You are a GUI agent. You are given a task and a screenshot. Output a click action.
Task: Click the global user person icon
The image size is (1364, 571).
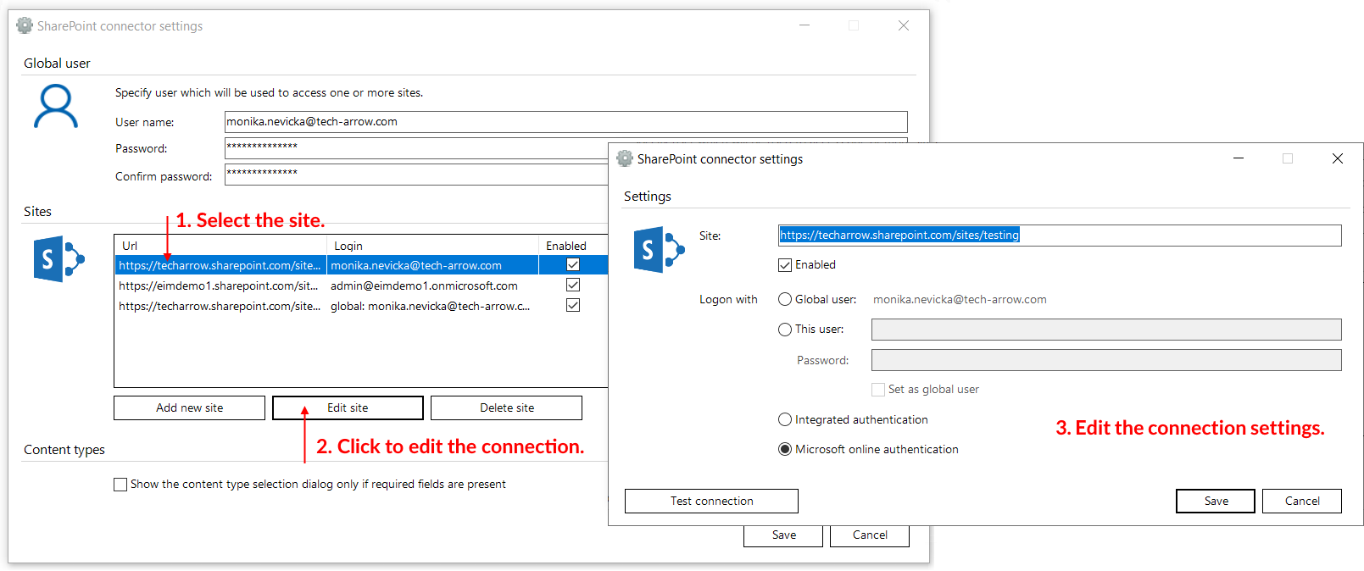pyautogui.click(x=56, y=106)
